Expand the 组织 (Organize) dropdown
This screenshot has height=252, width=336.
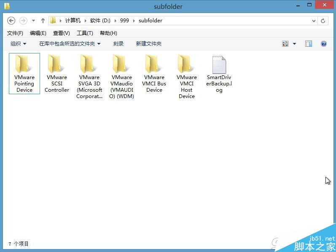pos(18,44)
